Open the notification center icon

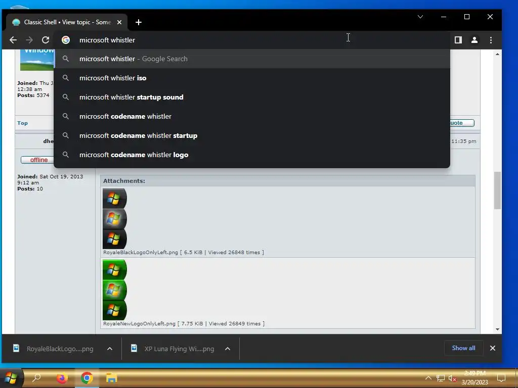501,378
